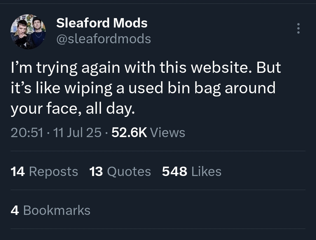Open the Reposts list
Viewport: 316px width, 240px height.
54,172
